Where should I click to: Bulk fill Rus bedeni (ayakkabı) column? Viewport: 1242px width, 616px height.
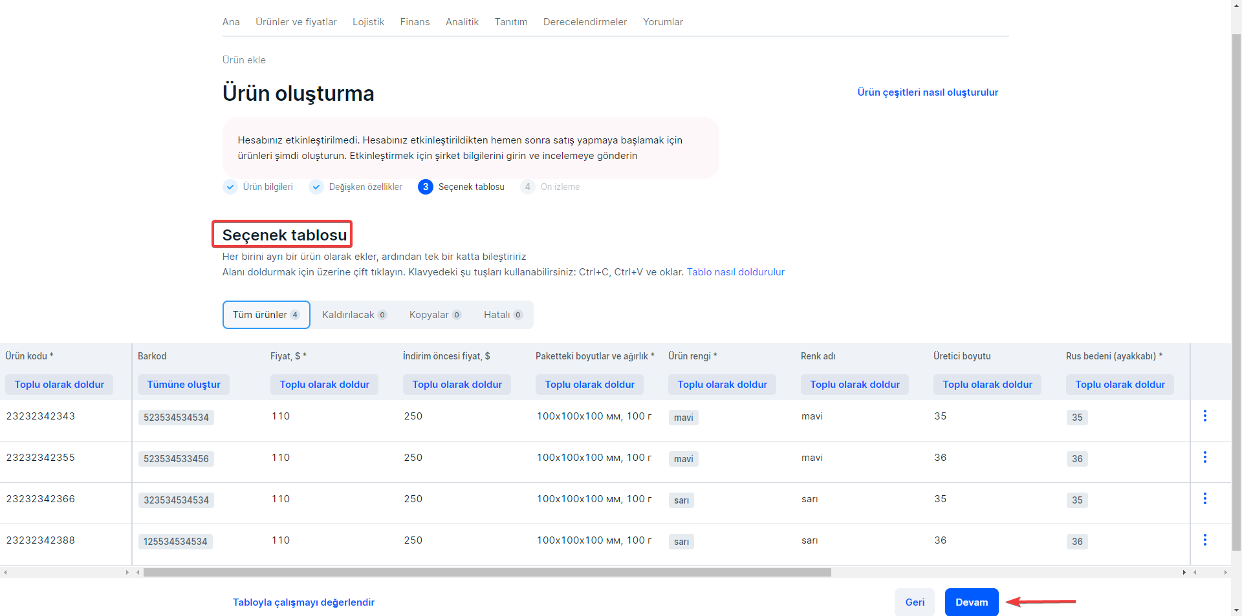[1120, 385]
